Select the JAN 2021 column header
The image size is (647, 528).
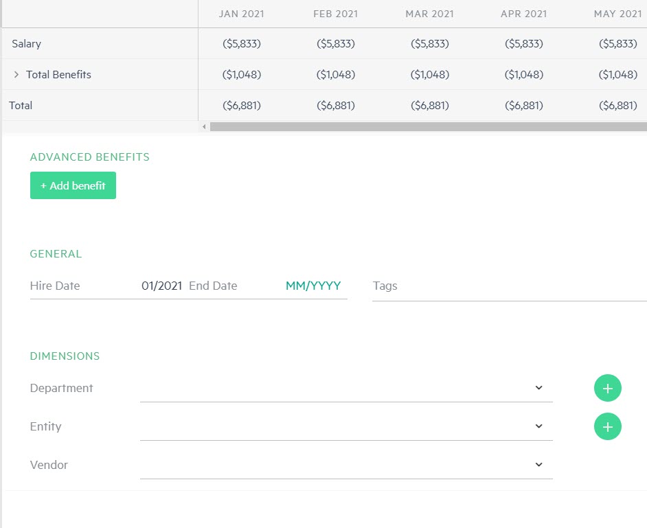tap(241, 14)
